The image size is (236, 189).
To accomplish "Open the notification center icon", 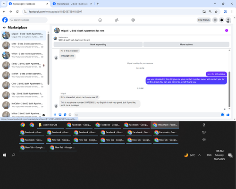I will [x=230, y=155].
